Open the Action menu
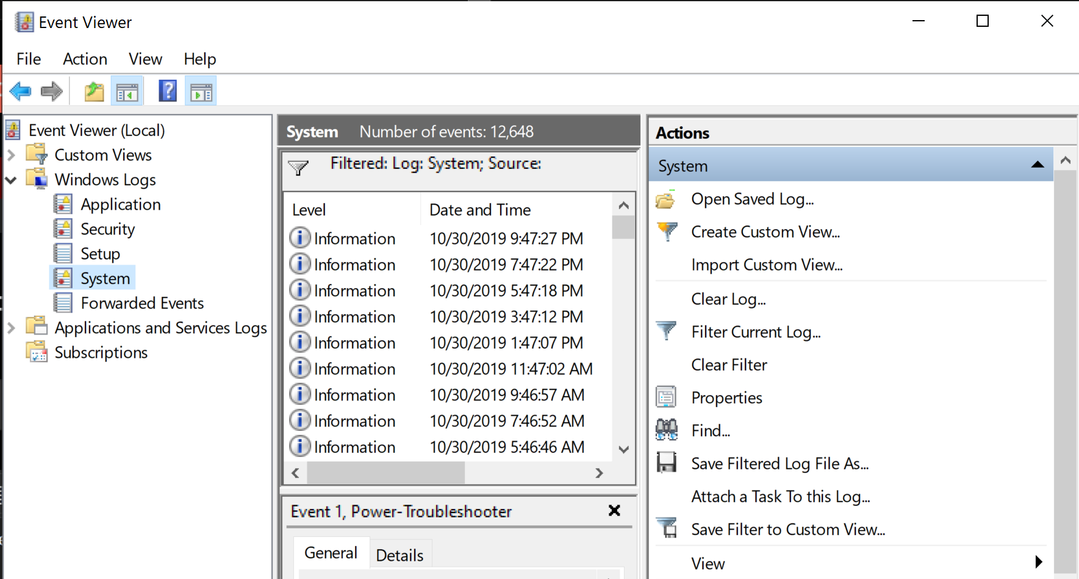This screenshot has width=1079, height=579. point(85,59)
